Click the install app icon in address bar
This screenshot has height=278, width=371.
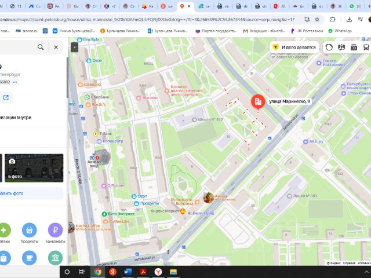point(307,19)
